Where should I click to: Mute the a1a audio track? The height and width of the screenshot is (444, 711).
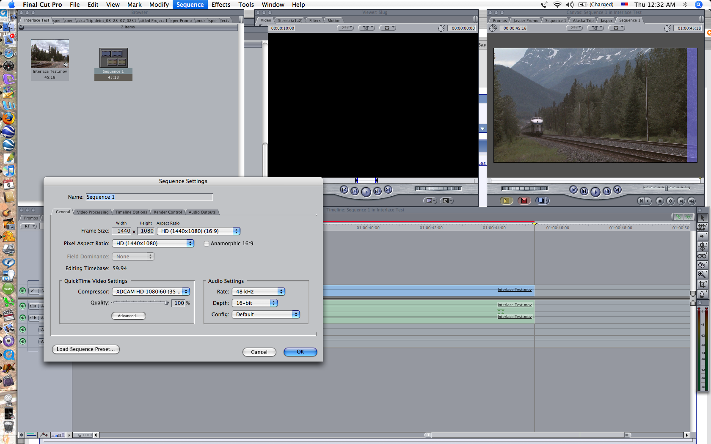(23, 306)
